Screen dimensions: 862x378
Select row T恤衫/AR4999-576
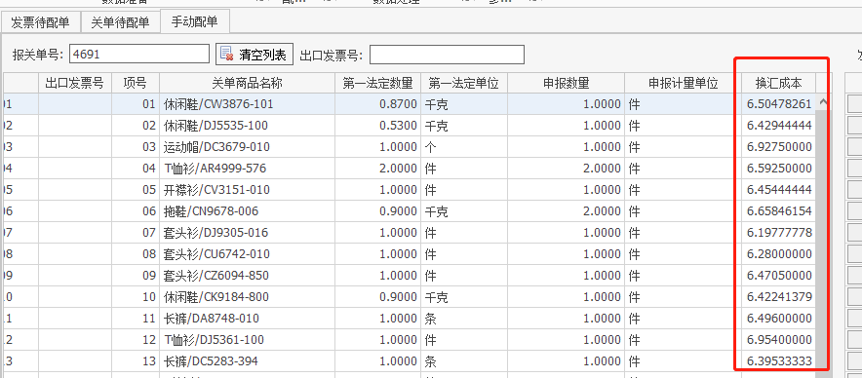tap(410, 169)
